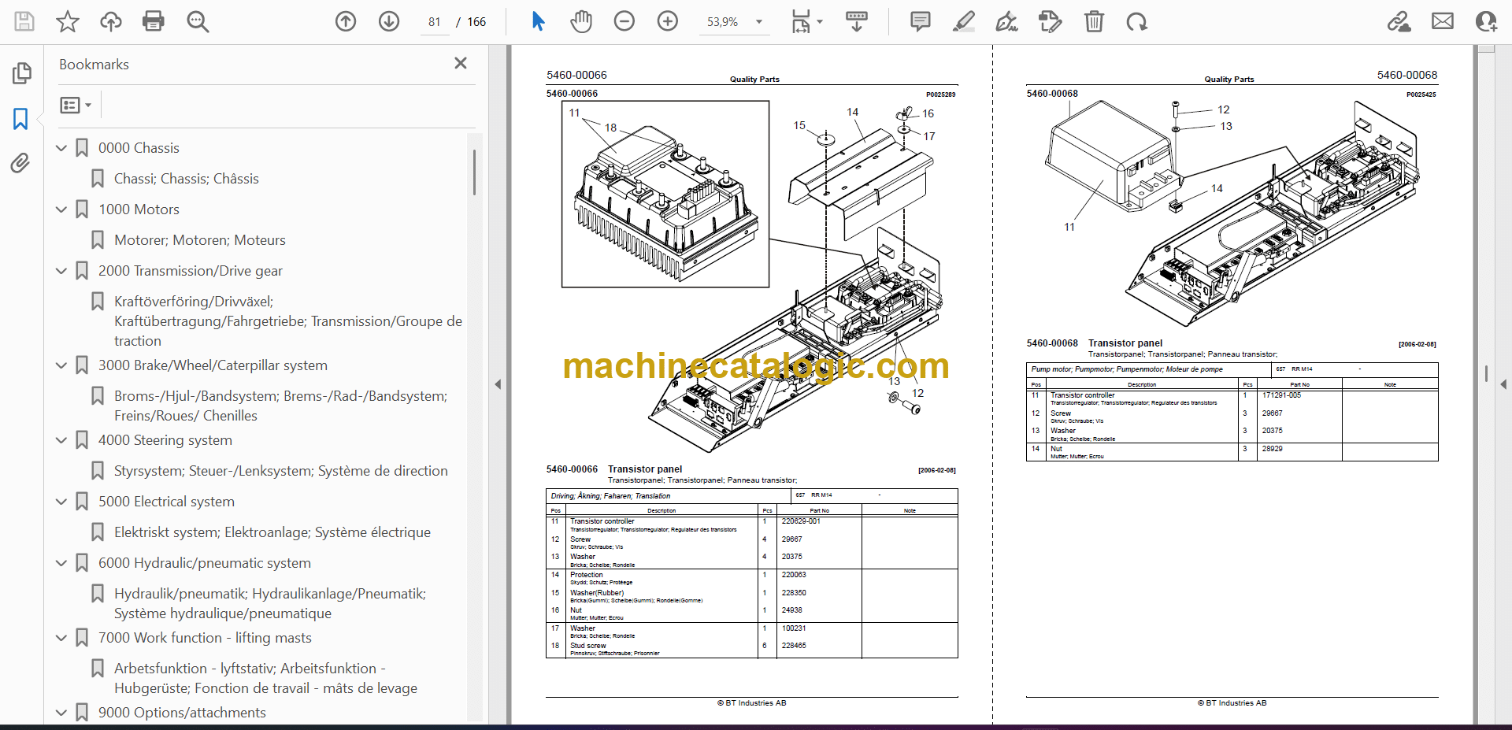The height and width of the screenshot is (730, 1512).
Task: Upload the file to the cloud
Action: tap(111, 21)
